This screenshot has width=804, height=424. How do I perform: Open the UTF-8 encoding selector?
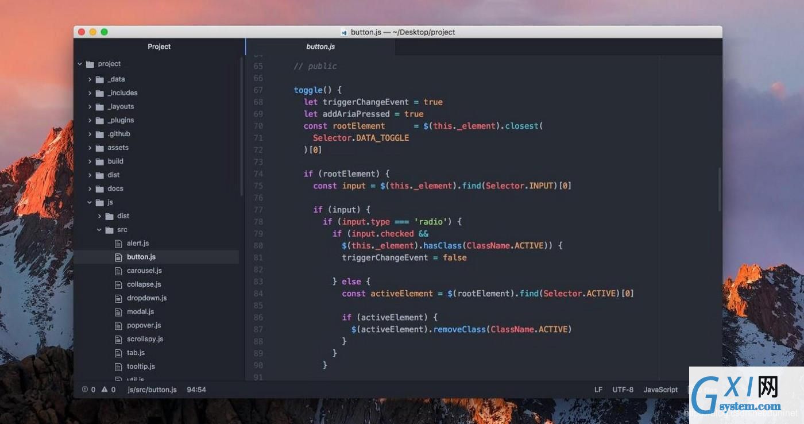(623, 390)
